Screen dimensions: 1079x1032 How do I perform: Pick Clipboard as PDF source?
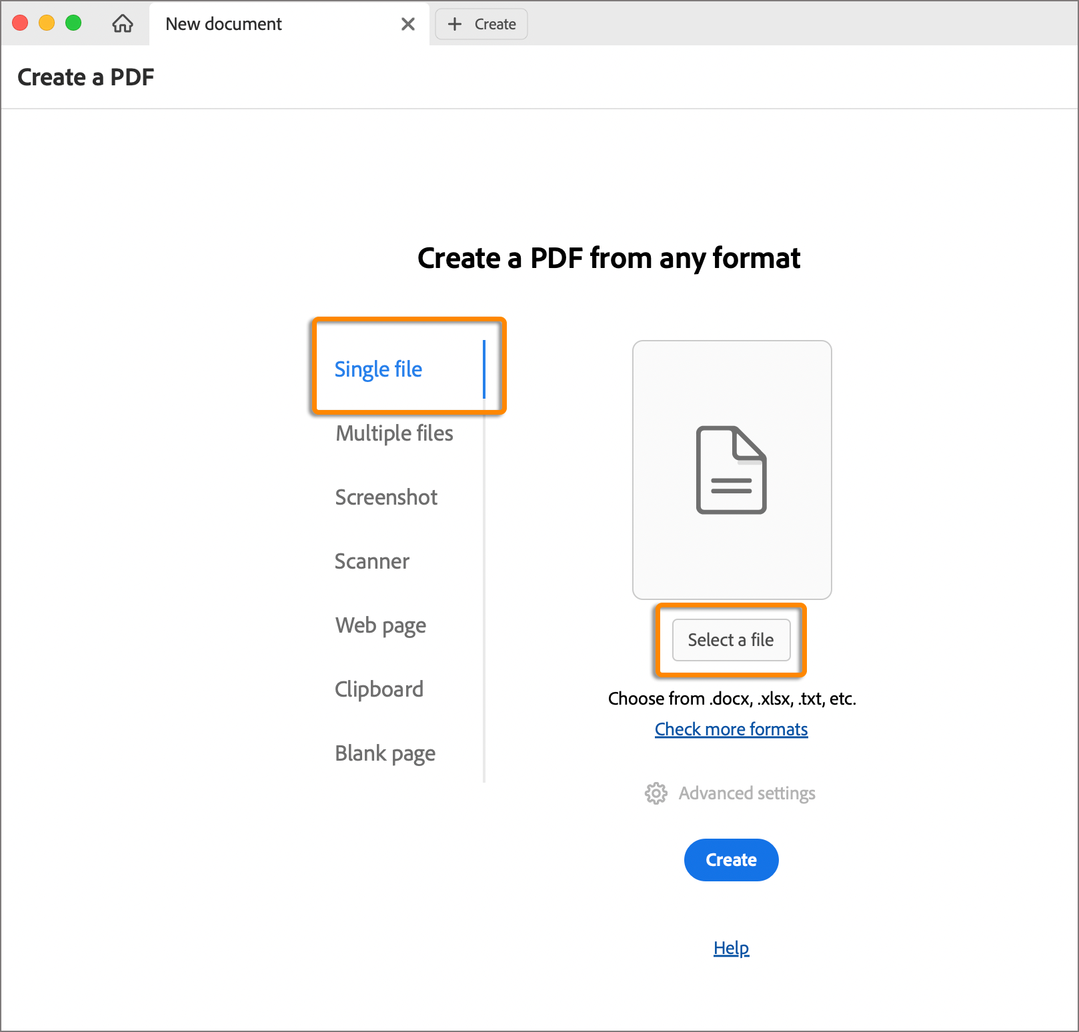pos(379,689)
